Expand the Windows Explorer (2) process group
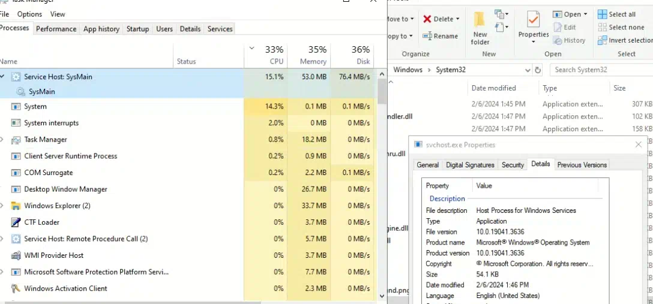 [x=3, y=206]
